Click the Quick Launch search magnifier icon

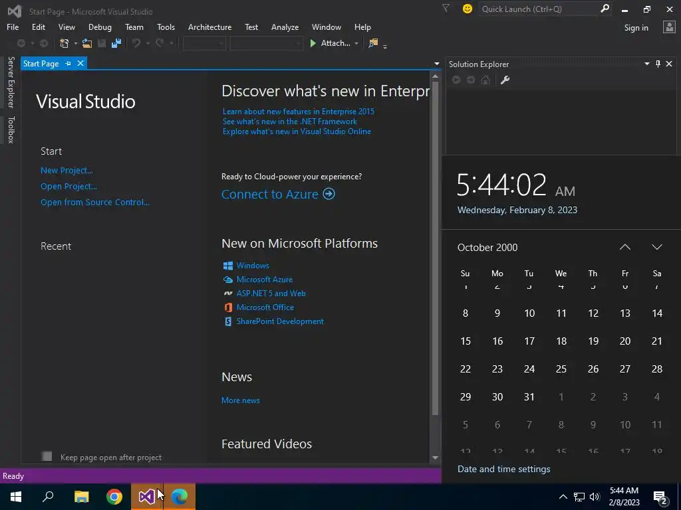pyautogui.click(x=605, y=9)
